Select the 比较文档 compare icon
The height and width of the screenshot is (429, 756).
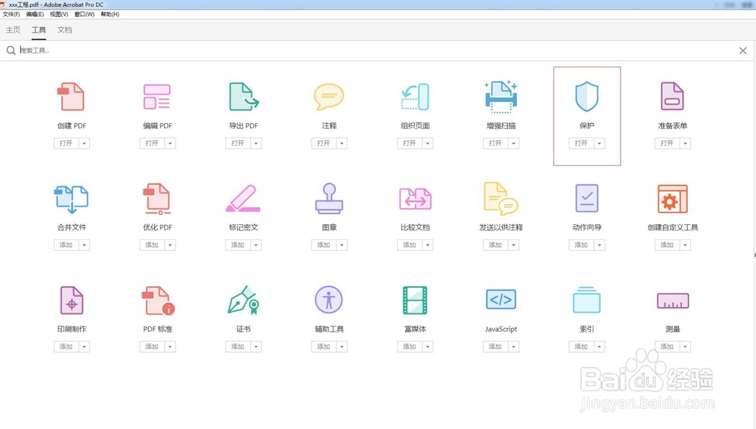[x=415, y=199]
